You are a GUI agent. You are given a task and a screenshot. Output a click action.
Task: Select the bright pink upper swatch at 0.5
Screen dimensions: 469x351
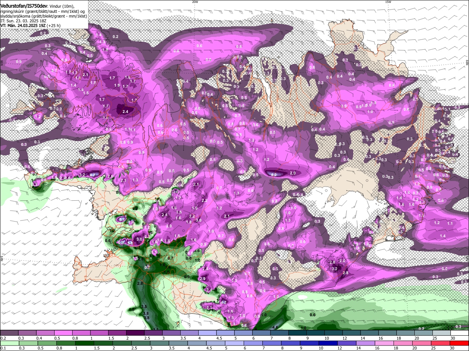click(x=63, y=333)
